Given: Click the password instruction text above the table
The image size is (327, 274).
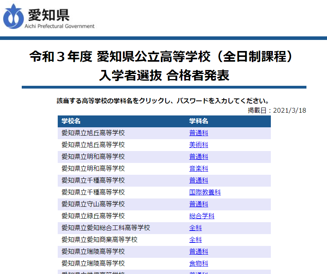Looking at the screenshot, I should (x=163, y=100).
